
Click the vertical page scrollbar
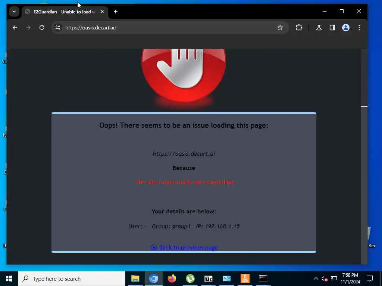[x=364, y=157]
